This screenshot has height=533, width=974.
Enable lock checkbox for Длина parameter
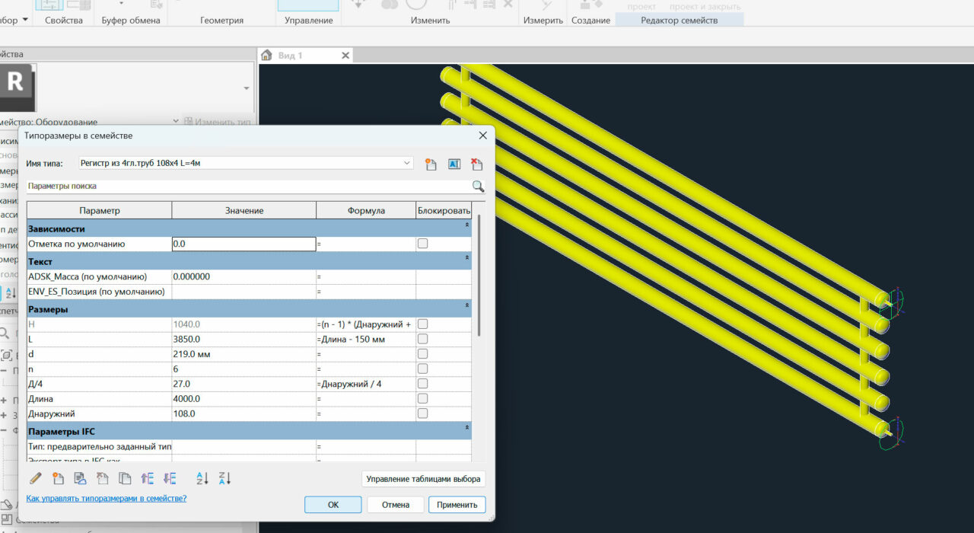coord(423,398)
